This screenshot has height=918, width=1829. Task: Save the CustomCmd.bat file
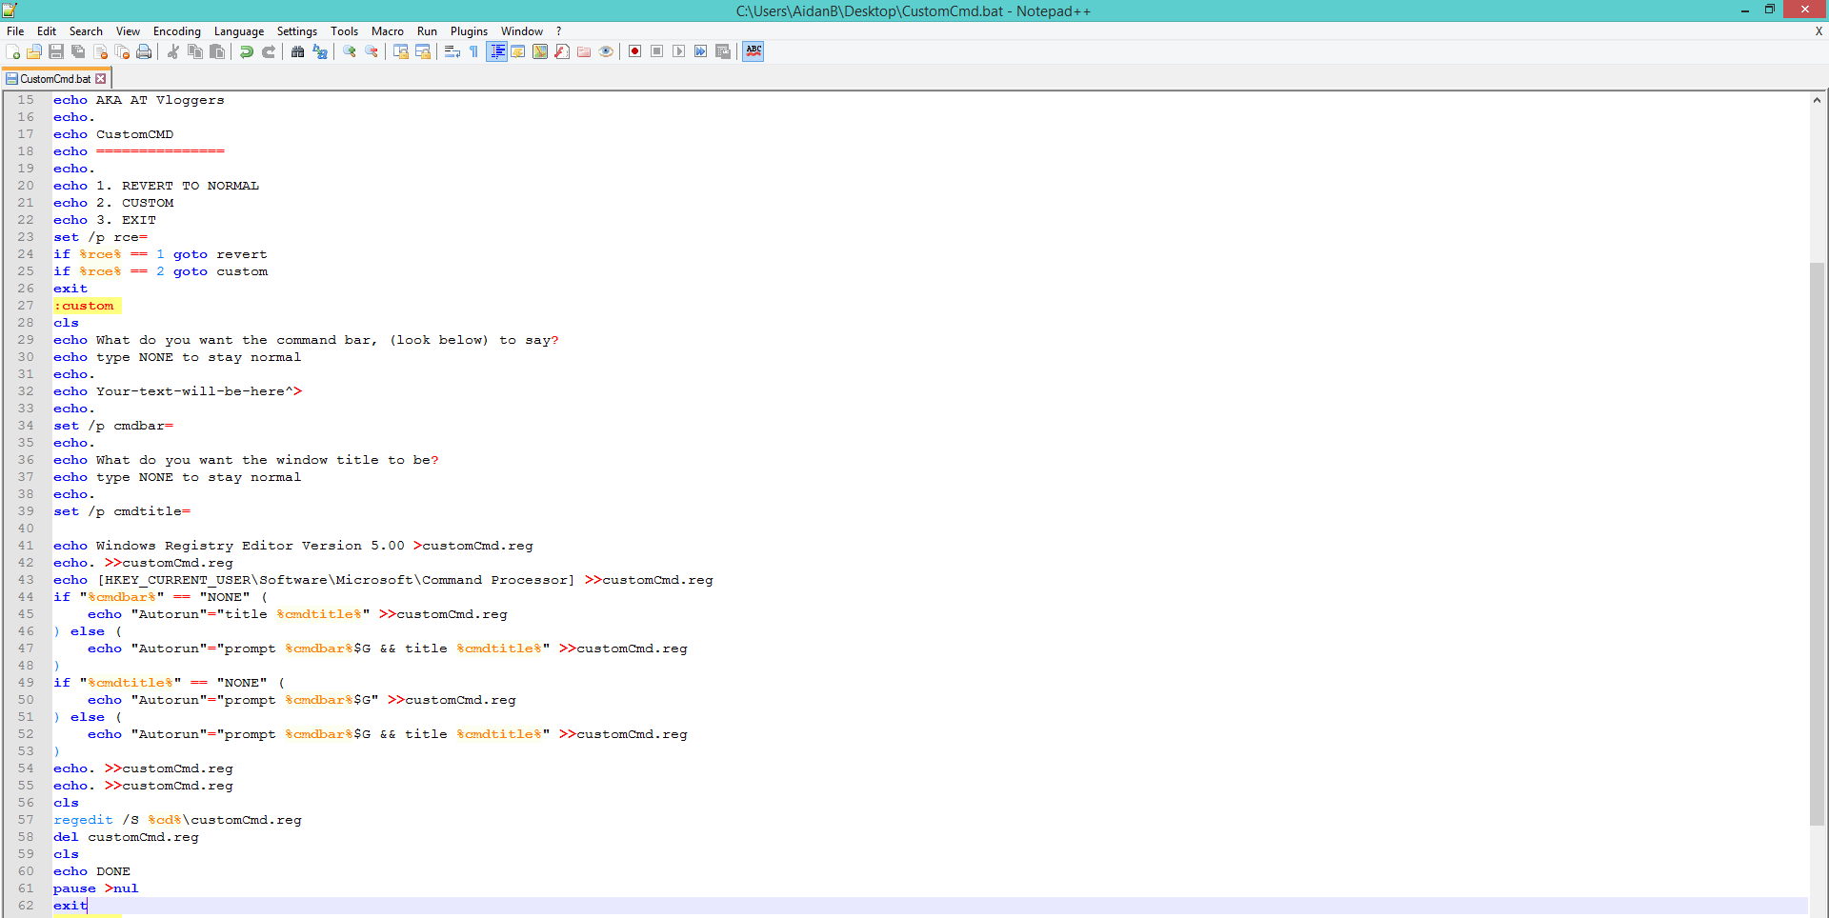tap(55, 51)
